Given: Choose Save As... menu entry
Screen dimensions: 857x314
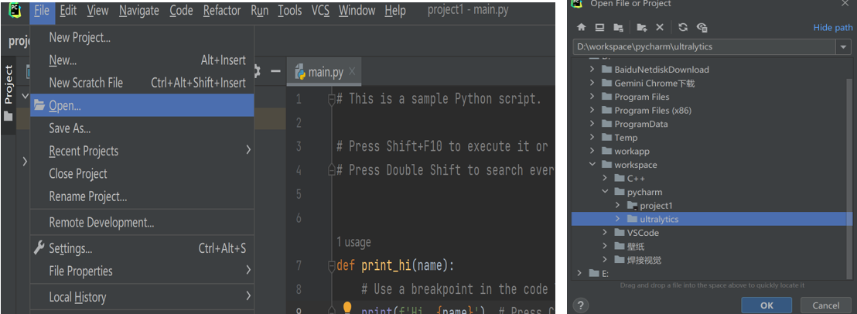Looking at the screenshot, I should 142,128.
